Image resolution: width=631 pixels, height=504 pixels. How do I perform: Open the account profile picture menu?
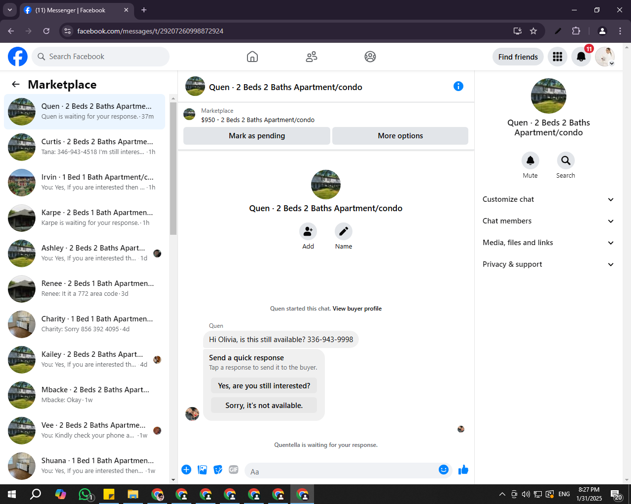point(605,57)
